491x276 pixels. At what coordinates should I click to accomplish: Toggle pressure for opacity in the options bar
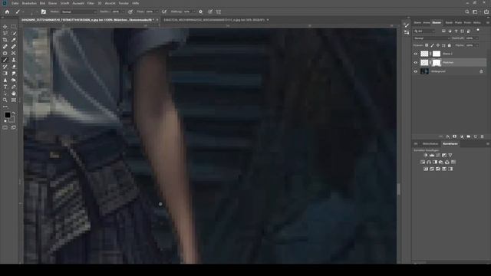(130, 11)
